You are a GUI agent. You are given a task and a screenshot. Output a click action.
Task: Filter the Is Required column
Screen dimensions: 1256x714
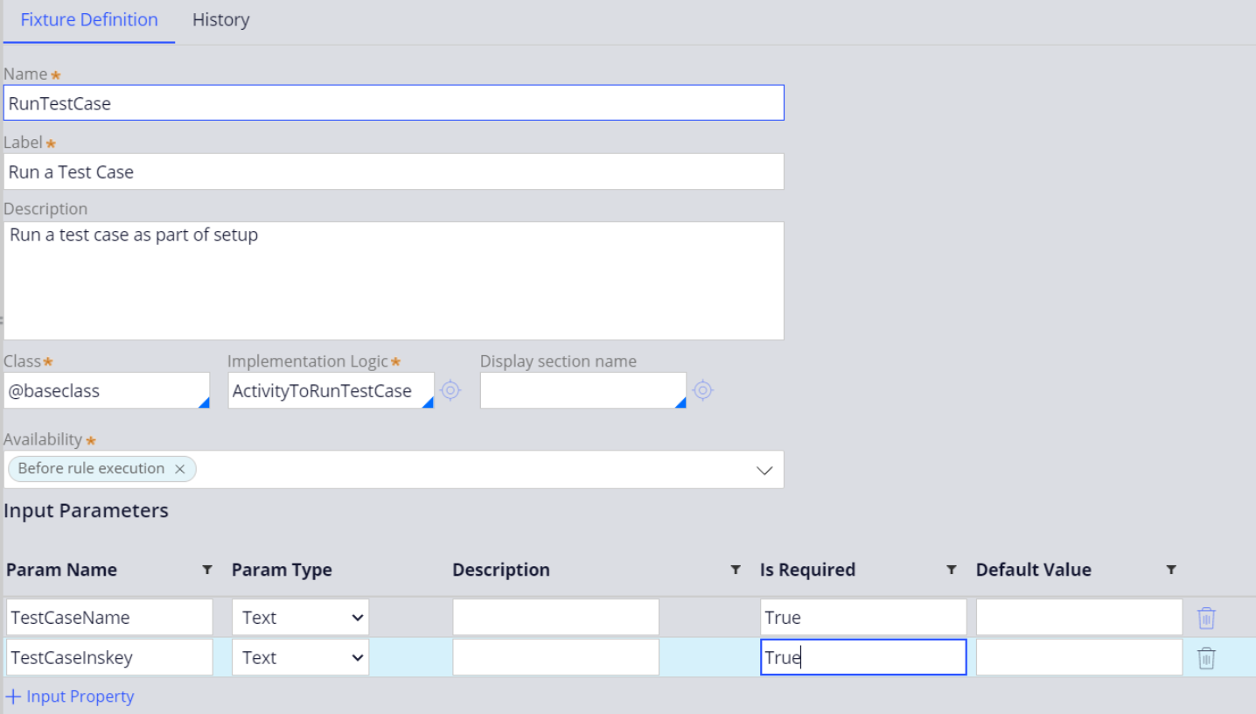951,570
